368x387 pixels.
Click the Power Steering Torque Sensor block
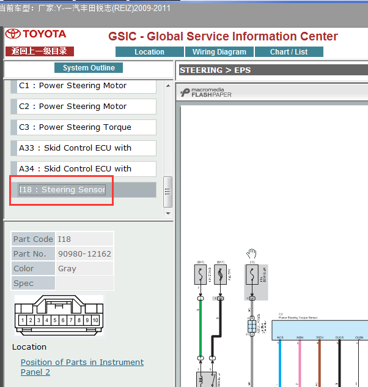pyautogui.click(x=320, y=330)
